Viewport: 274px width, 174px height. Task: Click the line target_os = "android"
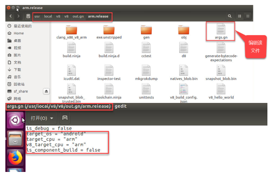click(x=56, y=134)
